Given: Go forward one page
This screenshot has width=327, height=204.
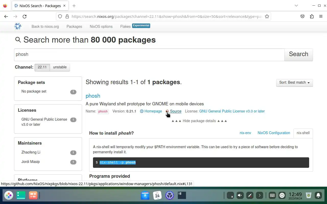Looking at the screenshot, I should (x=15, y=16).
